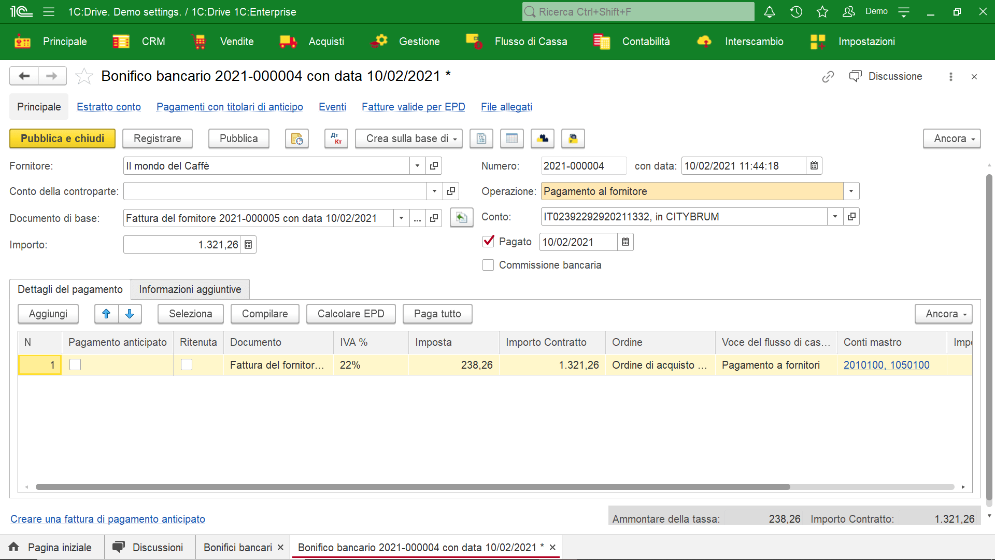Expand the Operazione dropdown
The height and width of the screenshot is (560, 995).
[851, 191]
